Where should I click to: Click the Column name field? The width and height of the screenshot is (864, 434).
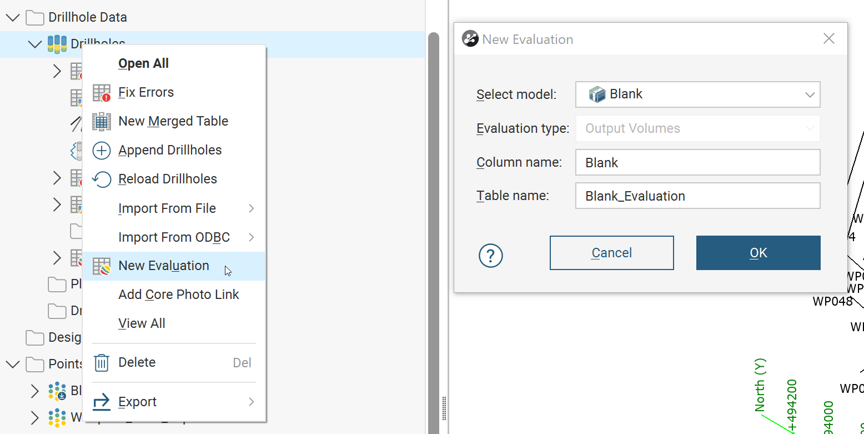click(x=698, y=163)
